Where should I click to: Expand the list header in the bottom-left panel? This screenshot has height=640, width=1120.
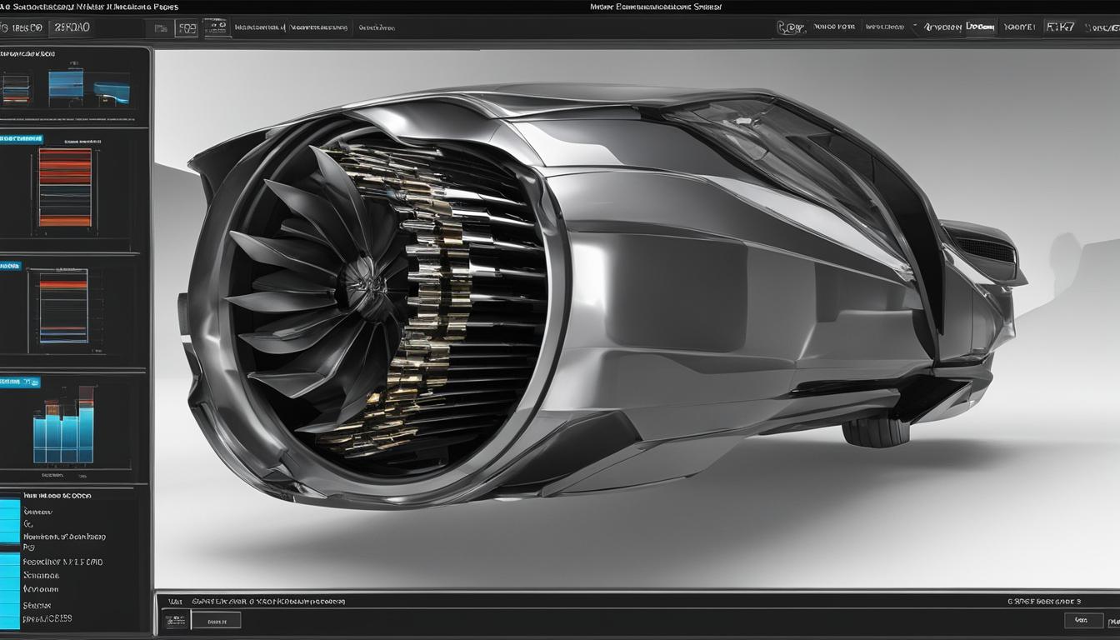(x=57, y=495)
